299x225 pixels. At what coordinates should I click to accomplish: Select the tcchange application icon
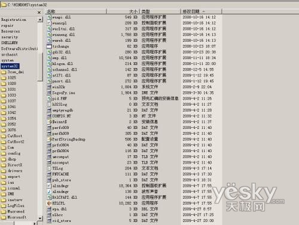coord(49,47)
